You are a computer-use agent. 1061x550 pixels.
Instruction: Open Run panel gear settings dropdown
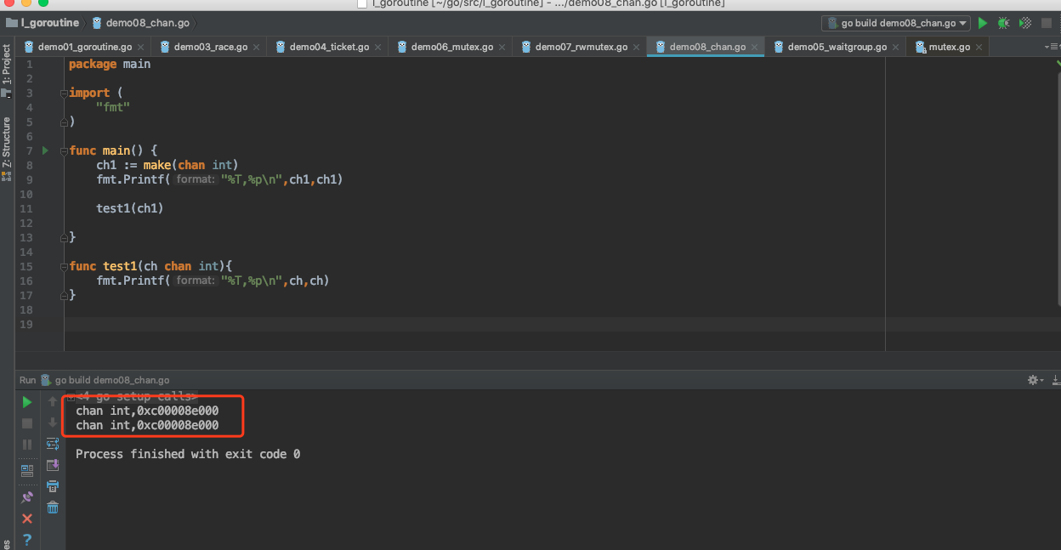coord(1035,380)
